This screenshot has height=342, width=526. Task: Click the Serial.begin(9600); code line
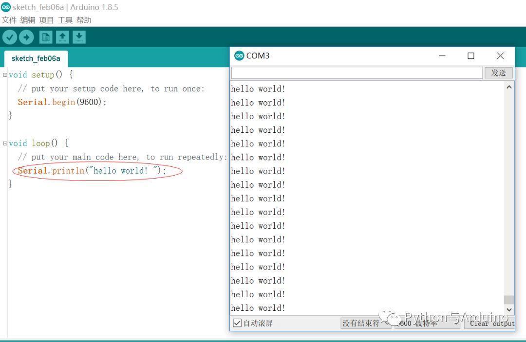(62, 102)
